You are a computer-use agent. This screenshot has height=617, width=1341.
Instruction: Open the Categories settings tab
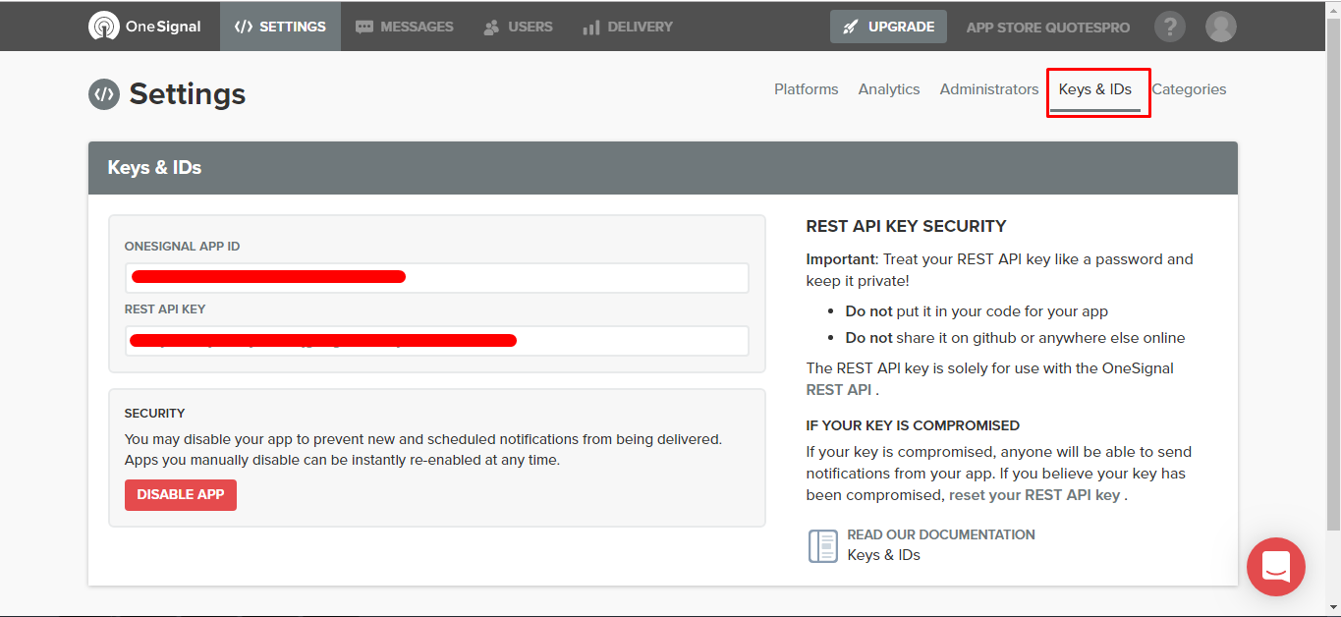tap(1189, 89)
